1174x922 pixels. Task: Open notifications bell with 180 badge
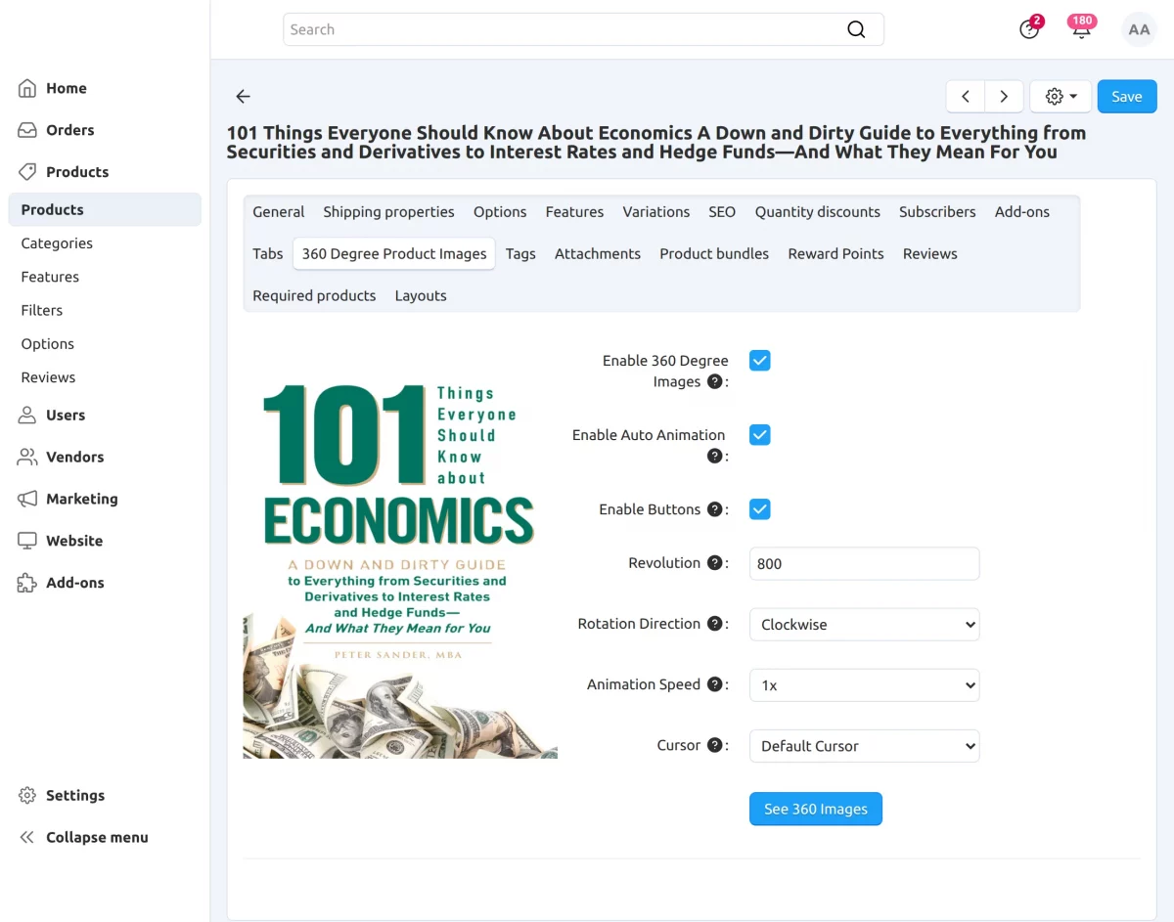pos(1081,28)
